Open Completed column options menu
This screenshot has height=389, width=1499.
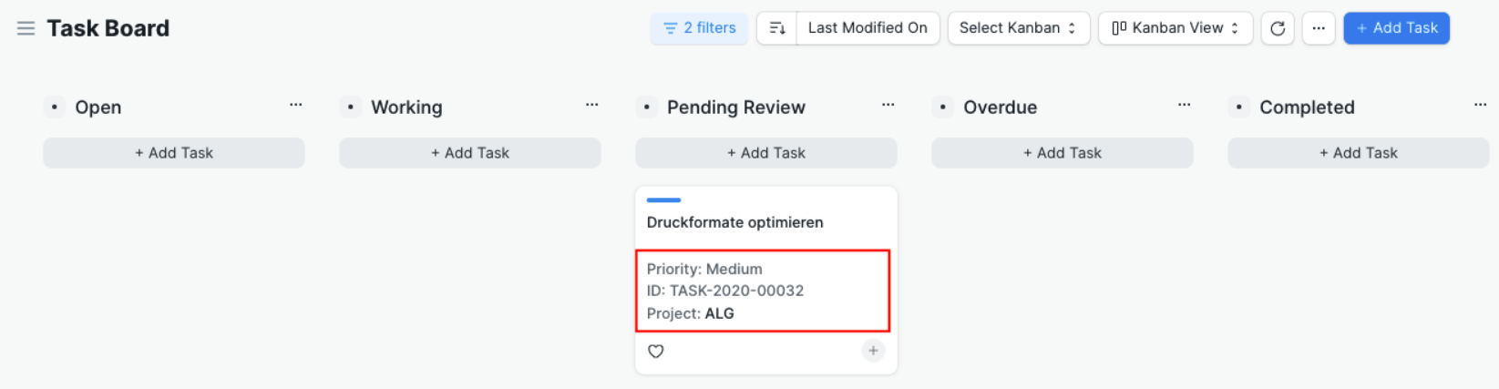tap(1480, 106)
